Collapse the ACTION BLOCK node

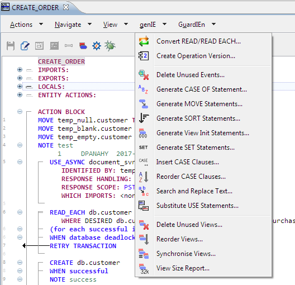click(20, 112)
